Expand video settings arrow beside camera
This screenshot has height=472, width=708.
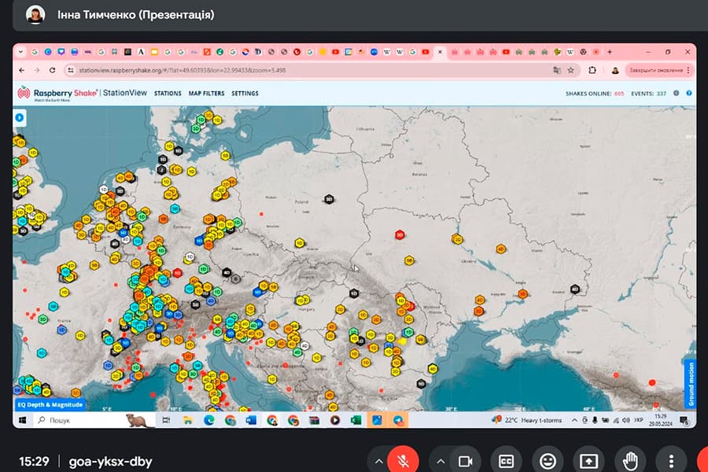[441, 460]
